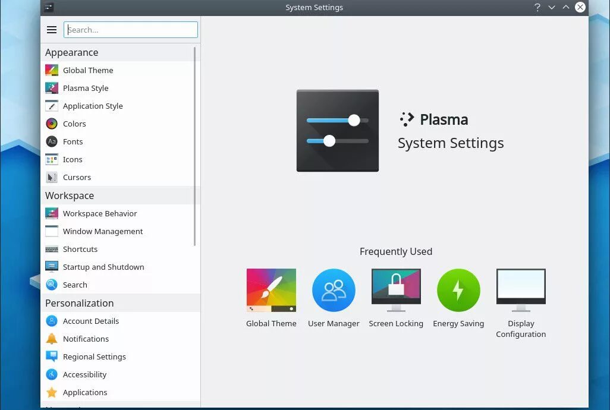The image size is (610, 410).
Task: Close the System Settings window
Action: [580, 7]
